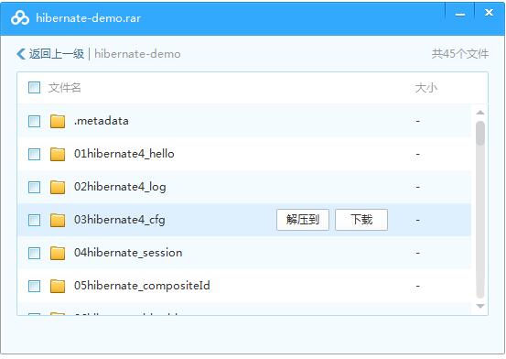Click the 解压到 extract button

[303, 220]
